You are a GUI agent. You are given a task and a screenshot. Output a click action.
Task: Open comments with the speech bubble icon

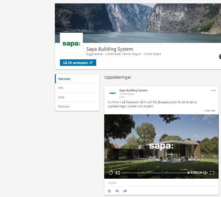tap(117, 191)
